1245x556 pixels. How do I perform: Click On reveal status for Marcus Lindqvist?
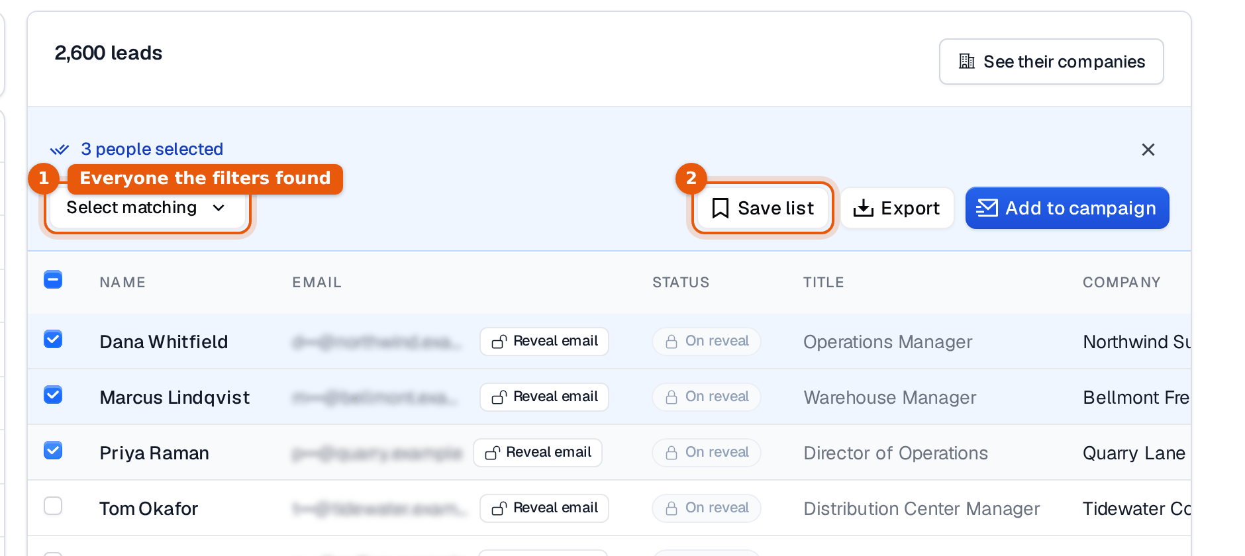click(x=707, y=397)
